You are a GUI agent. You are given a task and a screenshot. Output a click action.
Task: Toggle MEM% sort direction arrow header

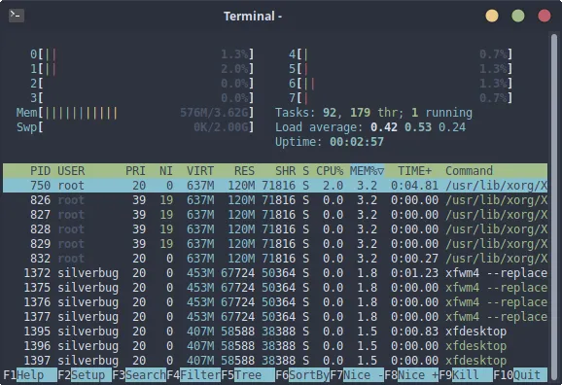click(367, 171)
